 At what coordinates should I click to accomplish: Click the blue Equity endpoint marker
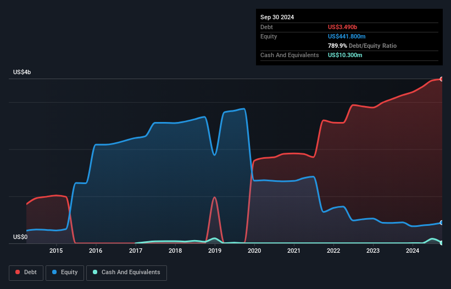pos(442,223)
